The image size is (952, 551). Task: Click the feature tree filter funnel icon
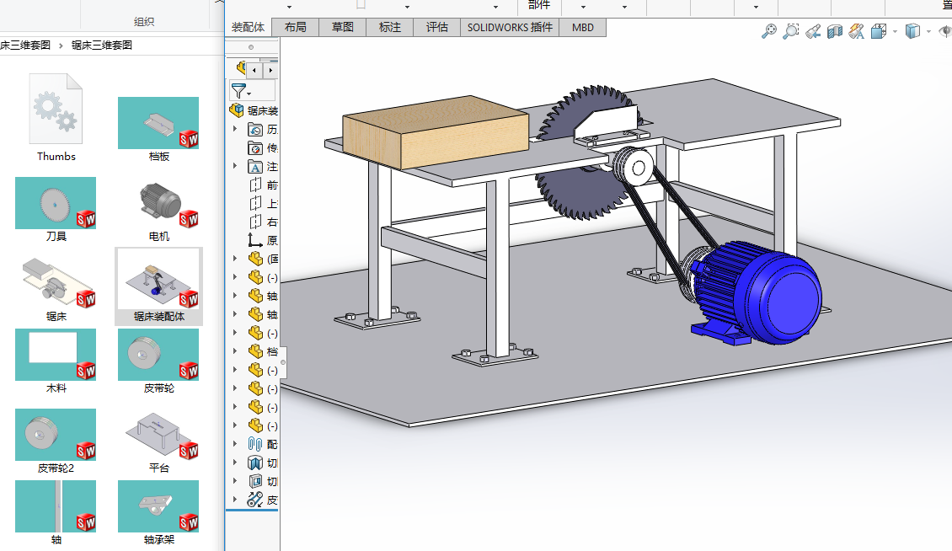point(239,90)
